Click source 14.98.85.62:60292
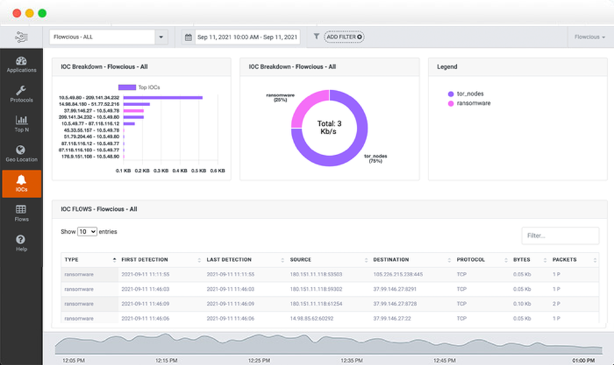The height and width of the screenshot is (365, 614). pos(312,318)
